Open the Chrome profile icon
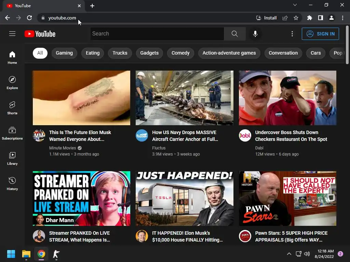350x262 pixels. [332, 18]
